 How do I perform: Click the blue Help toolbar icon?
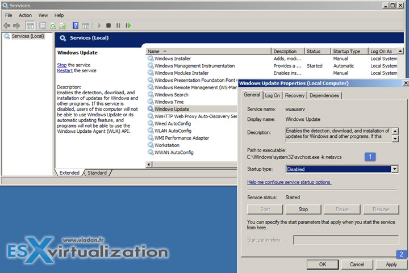tap(76, 26)
